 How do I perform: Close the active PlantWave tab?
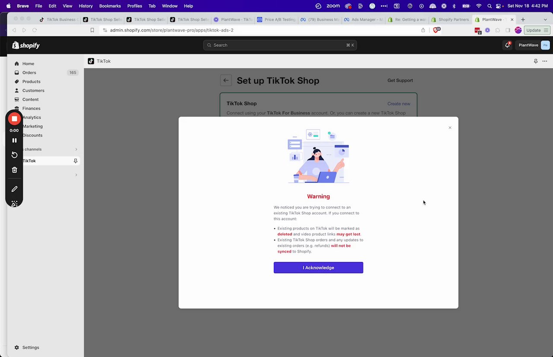point(512,19)
